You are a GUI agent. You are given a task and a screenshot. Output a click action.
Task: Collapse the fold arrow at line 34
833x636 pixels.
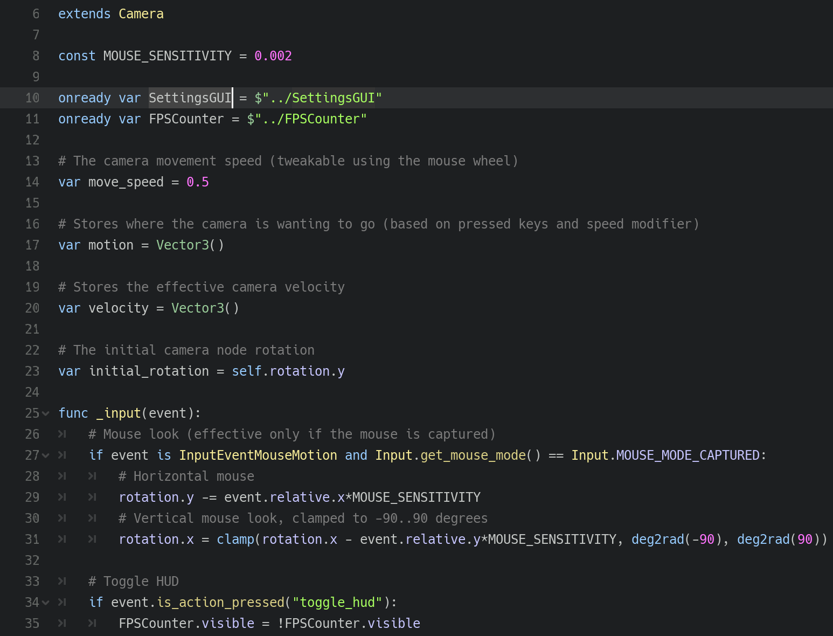coord(46,603)
